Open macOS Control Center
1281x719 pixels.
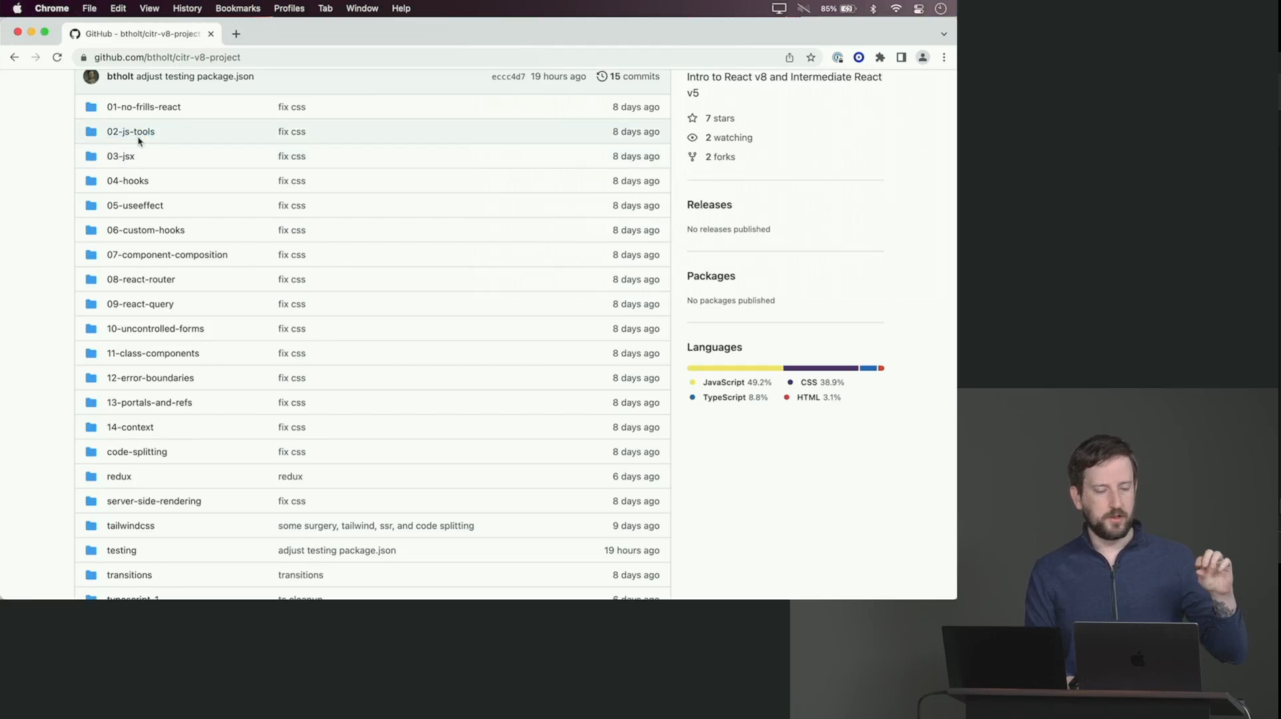click(x=919, y=9)
